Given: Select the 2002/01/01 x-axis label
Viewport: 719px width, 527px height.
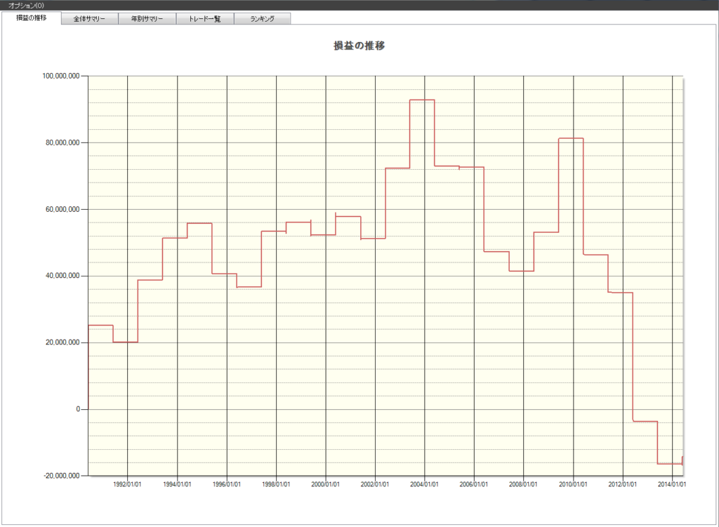Looking at the screenshot, I should click(x=375, y=484).
